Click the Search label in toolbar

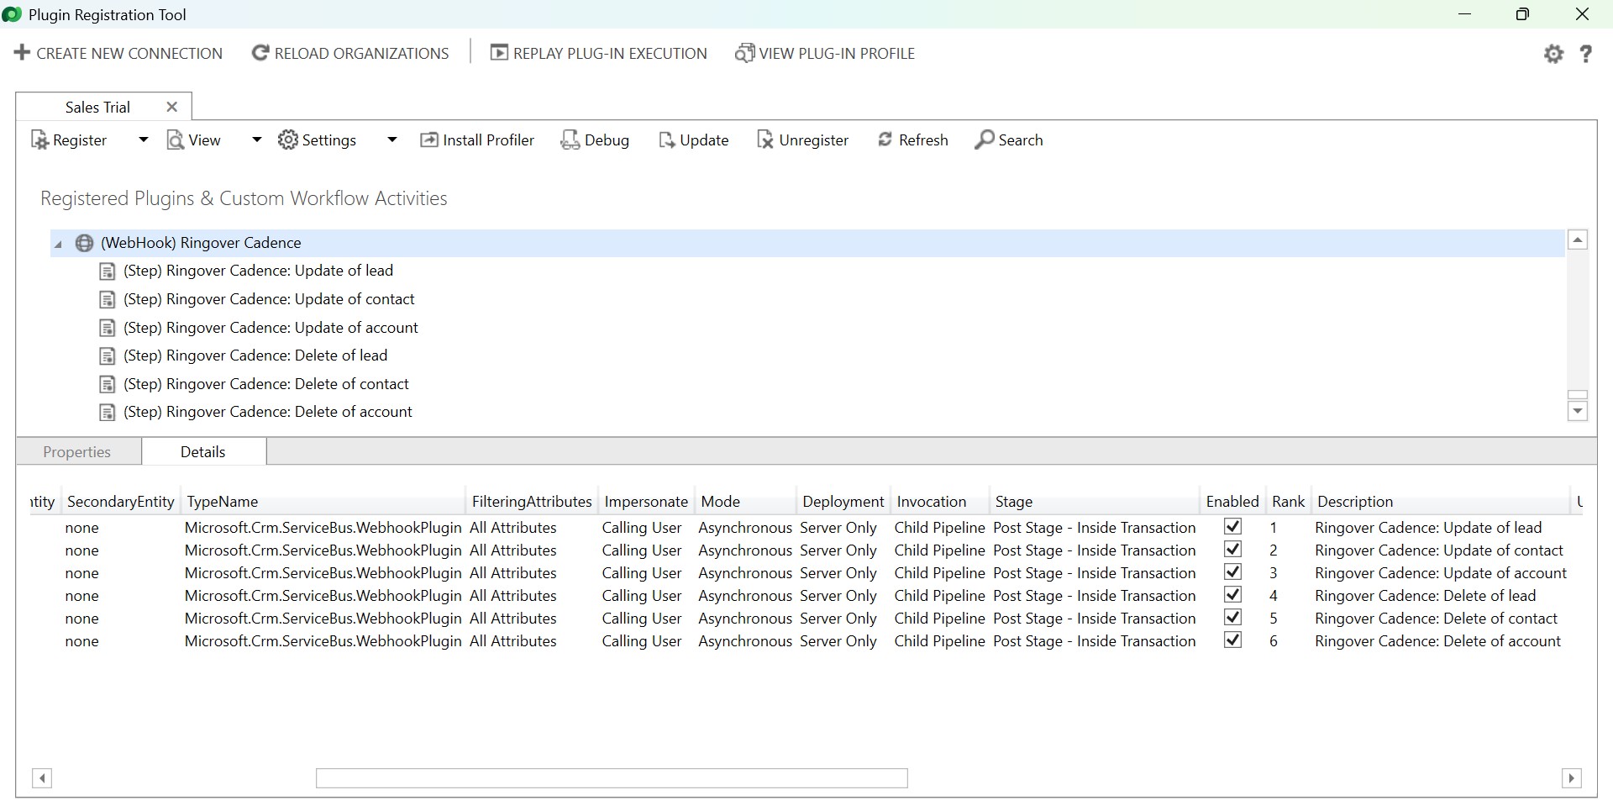(1020, 140)
